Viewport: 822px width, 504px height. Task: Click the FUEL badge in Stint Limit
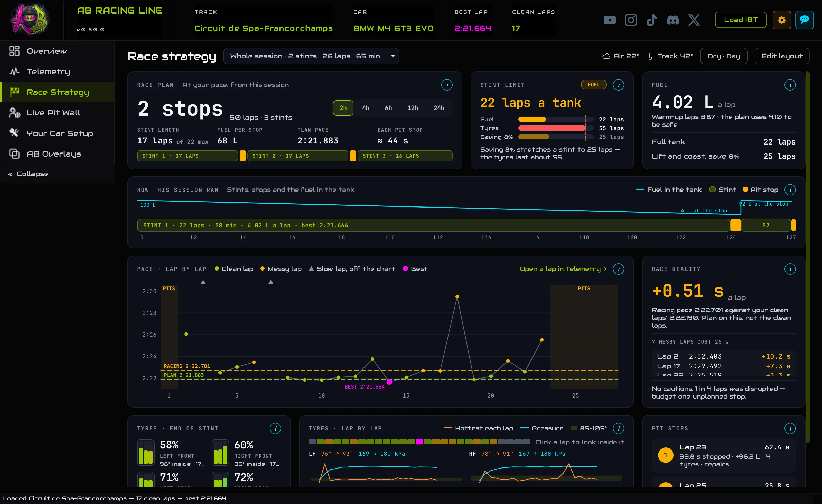(x=593, y=85)
